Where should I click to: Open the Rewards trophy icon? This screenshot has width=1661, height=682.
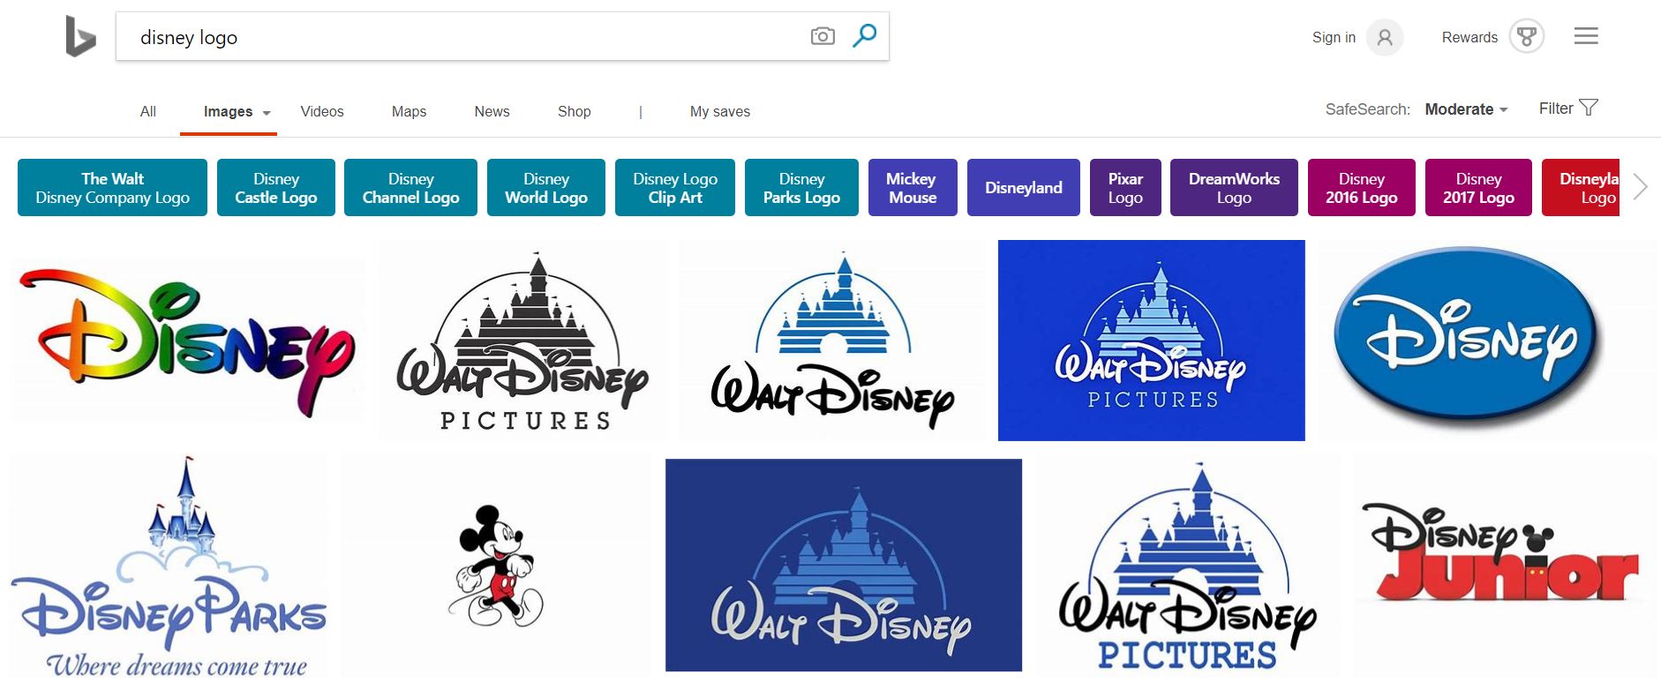coord(1527,37)
